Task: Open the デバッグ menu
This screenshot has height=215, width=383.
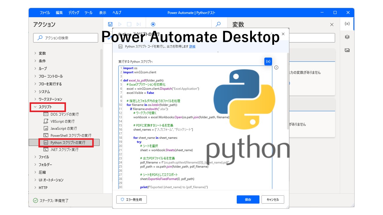Action: pyautogui.click(x=74, y=13)
